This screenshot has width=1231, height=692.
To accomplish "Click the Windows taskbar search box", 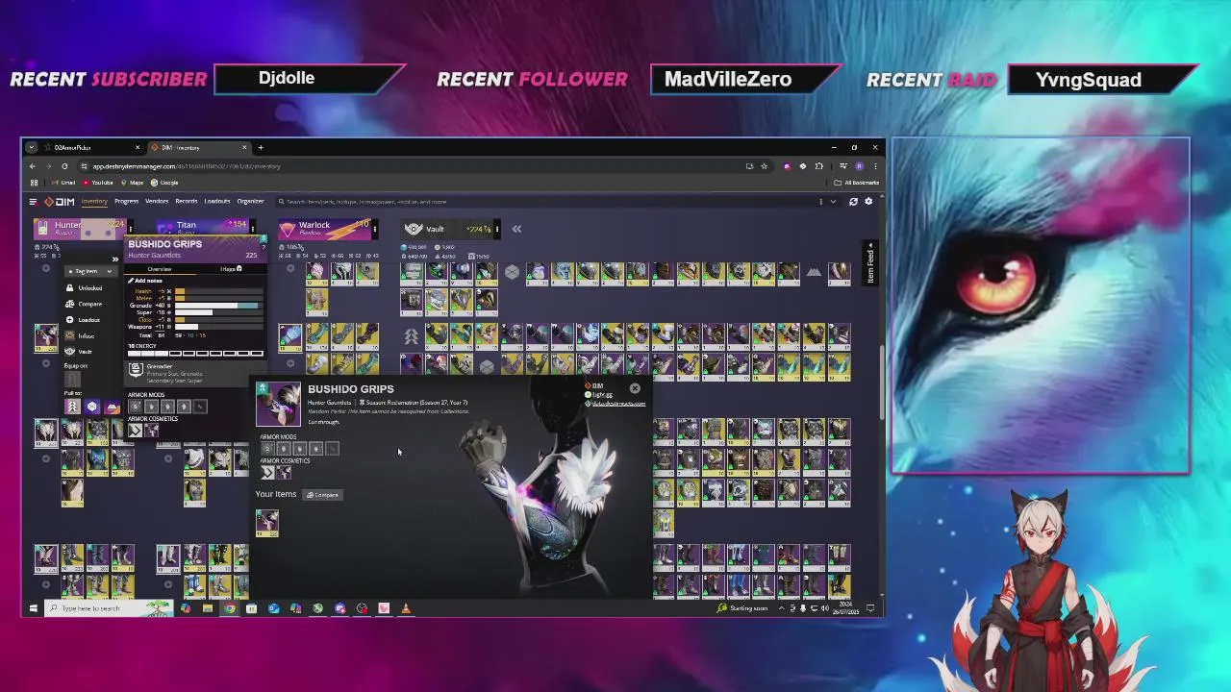I will tap(109, 608).
